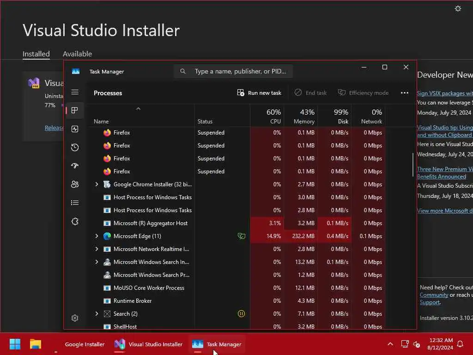Switch to Google Installer taskbar item
Image resolution: width=473 pixels, height=355 pixels.
point(80,344)
